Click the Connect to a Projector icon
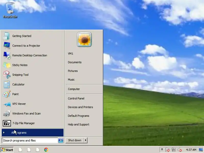Viewport: 204px width, 153px height. [x=7, y=46]
